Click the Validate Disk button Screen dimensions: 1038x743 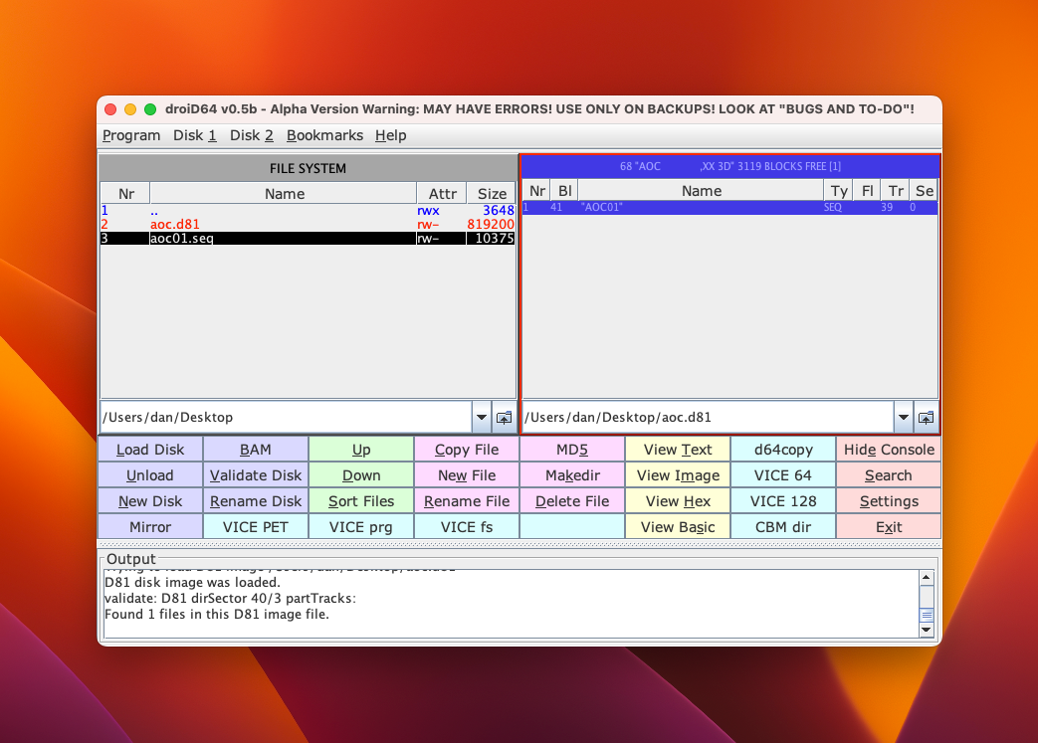(x=256, y=475)
